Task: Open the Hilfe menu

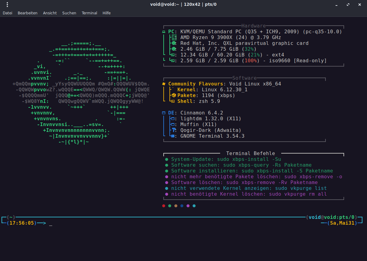Action: tap(107, 13)
